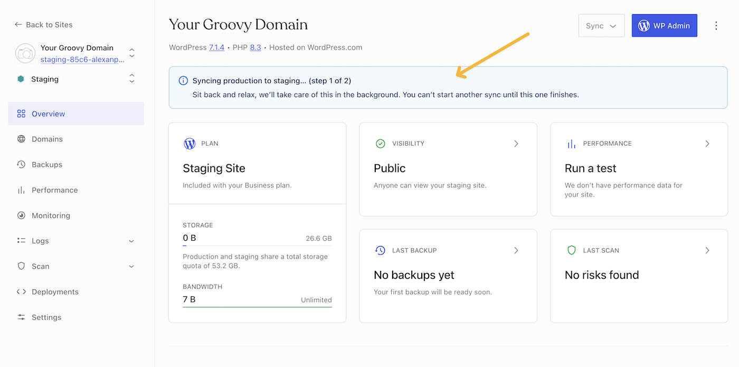Open the staging-85c6-alexanp... URL link

click(82, 60)
